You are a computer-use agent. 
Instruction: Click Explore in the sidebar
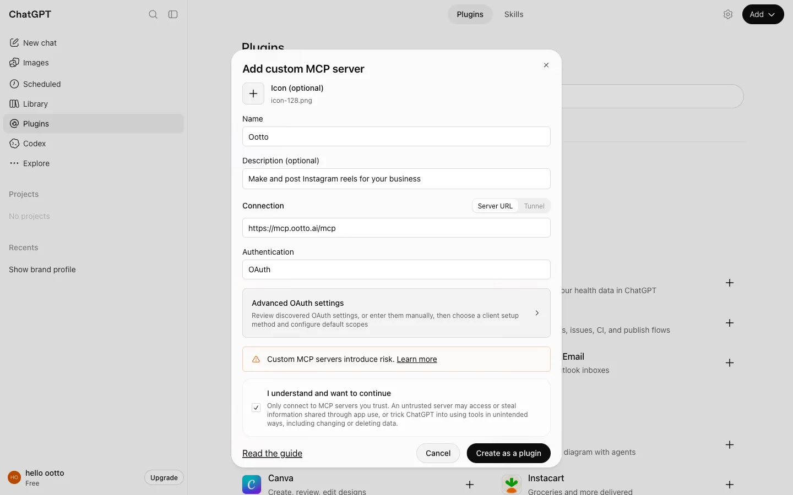[94, 163]
